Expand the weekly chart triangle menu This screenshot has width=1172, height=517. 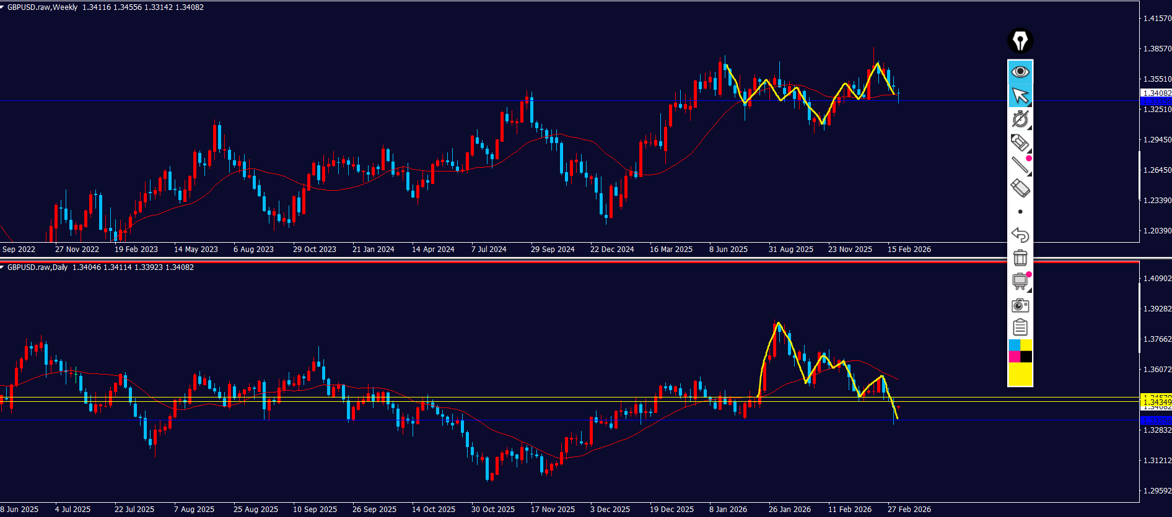pos(3,7)
